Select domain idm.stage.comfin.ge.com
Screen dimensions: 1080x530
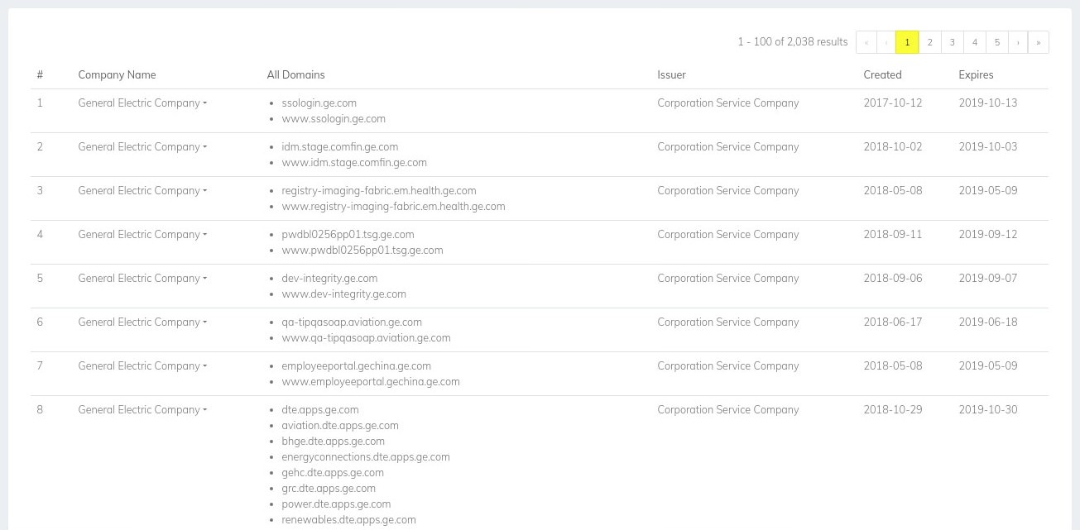click(x=339, y=147)
